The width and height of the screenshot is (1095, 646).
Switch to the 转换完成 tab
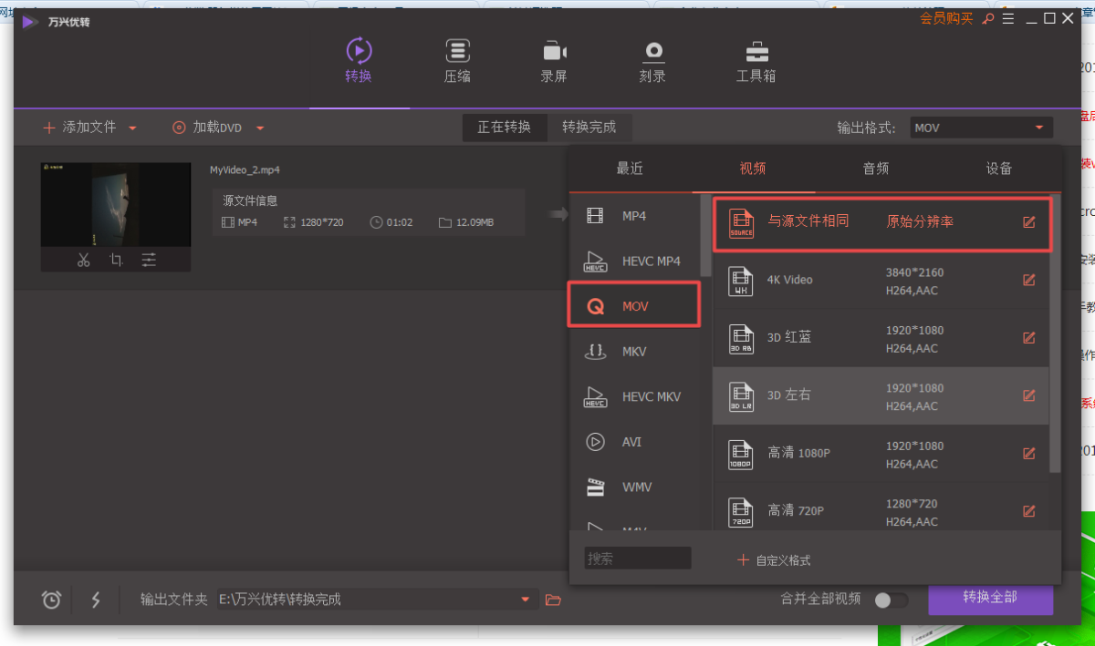click(x=589, y=128)
